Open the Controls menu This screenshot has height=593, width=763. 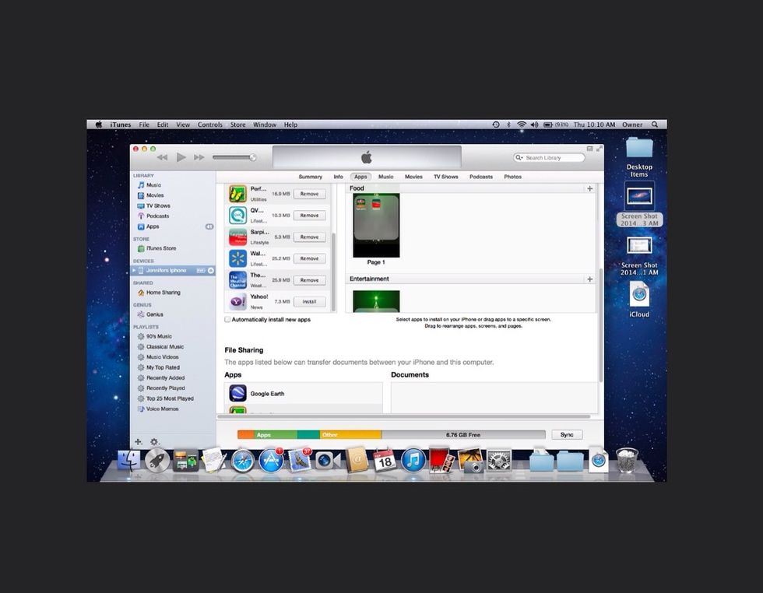pos(209,125)
